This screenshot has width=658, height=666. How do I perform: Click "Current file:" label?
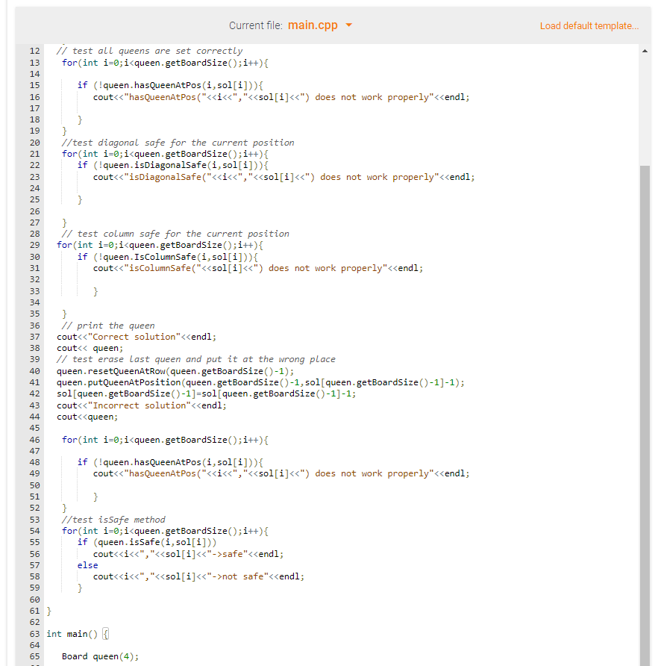pyautogui.click(x=256, y=25)
